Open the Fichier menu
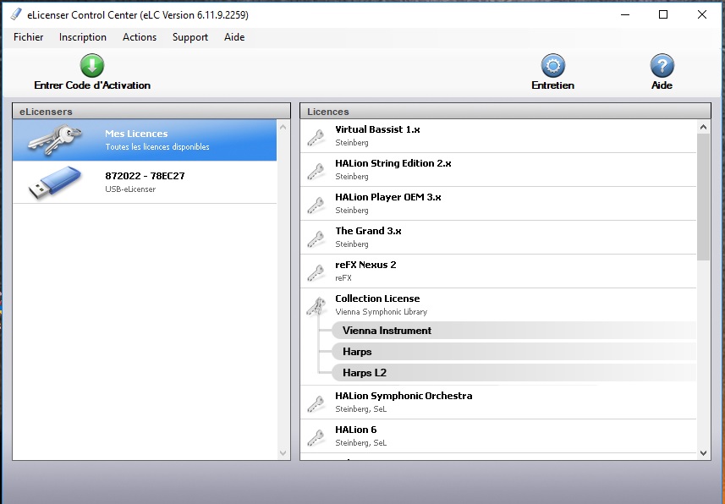This screenshot has width=725, height=504. [28, 37]
